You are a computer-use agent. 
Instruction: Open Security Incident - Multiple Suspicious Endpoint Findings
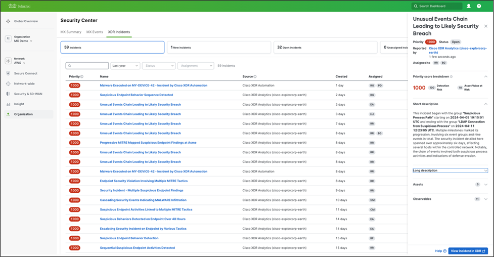click(142, 190)
